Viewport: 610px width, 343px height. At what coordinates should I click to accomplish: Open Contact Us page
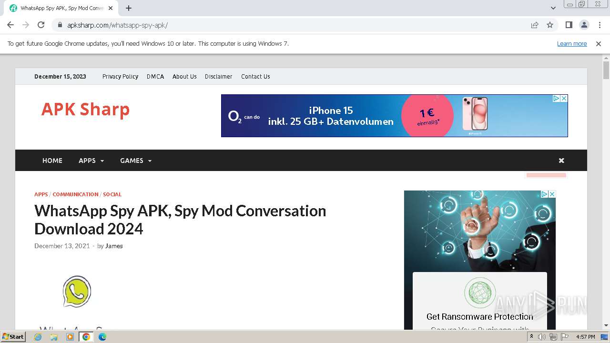point(255,76)
